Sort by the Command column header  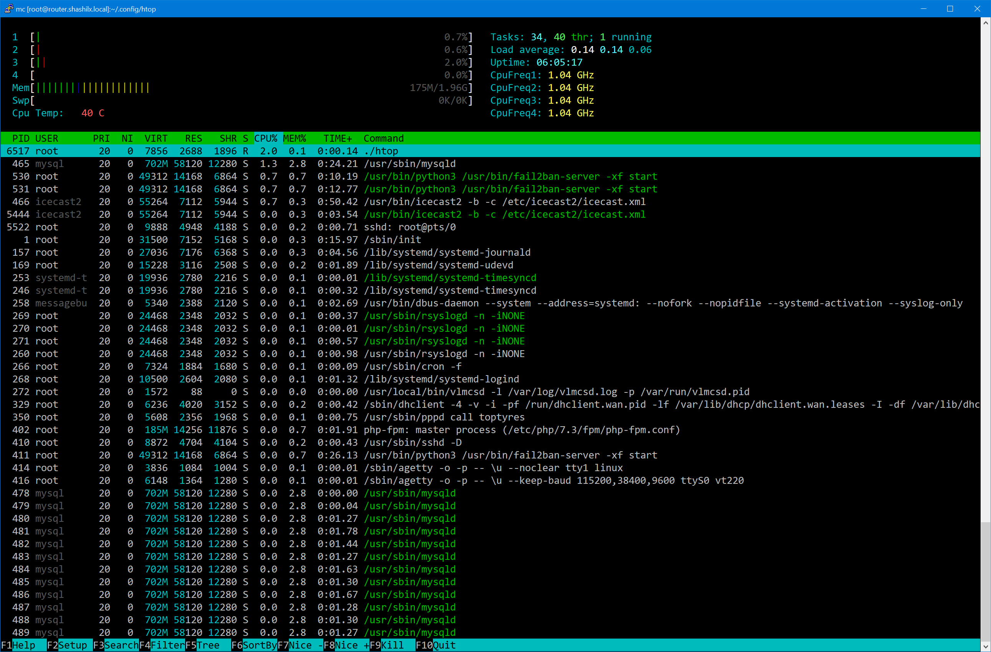pyautogui.click(x=383, y=138)
